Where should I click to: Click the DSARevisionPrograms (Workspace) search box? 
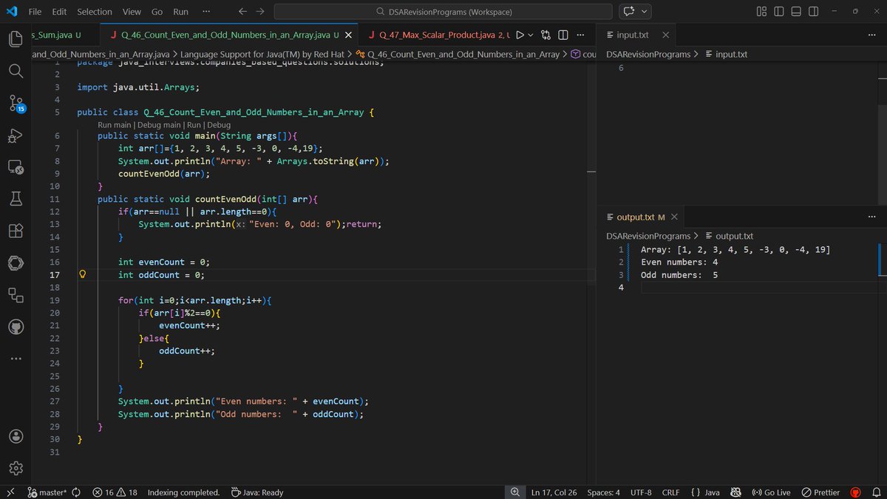pyautogui.click(x=443, y=12)
